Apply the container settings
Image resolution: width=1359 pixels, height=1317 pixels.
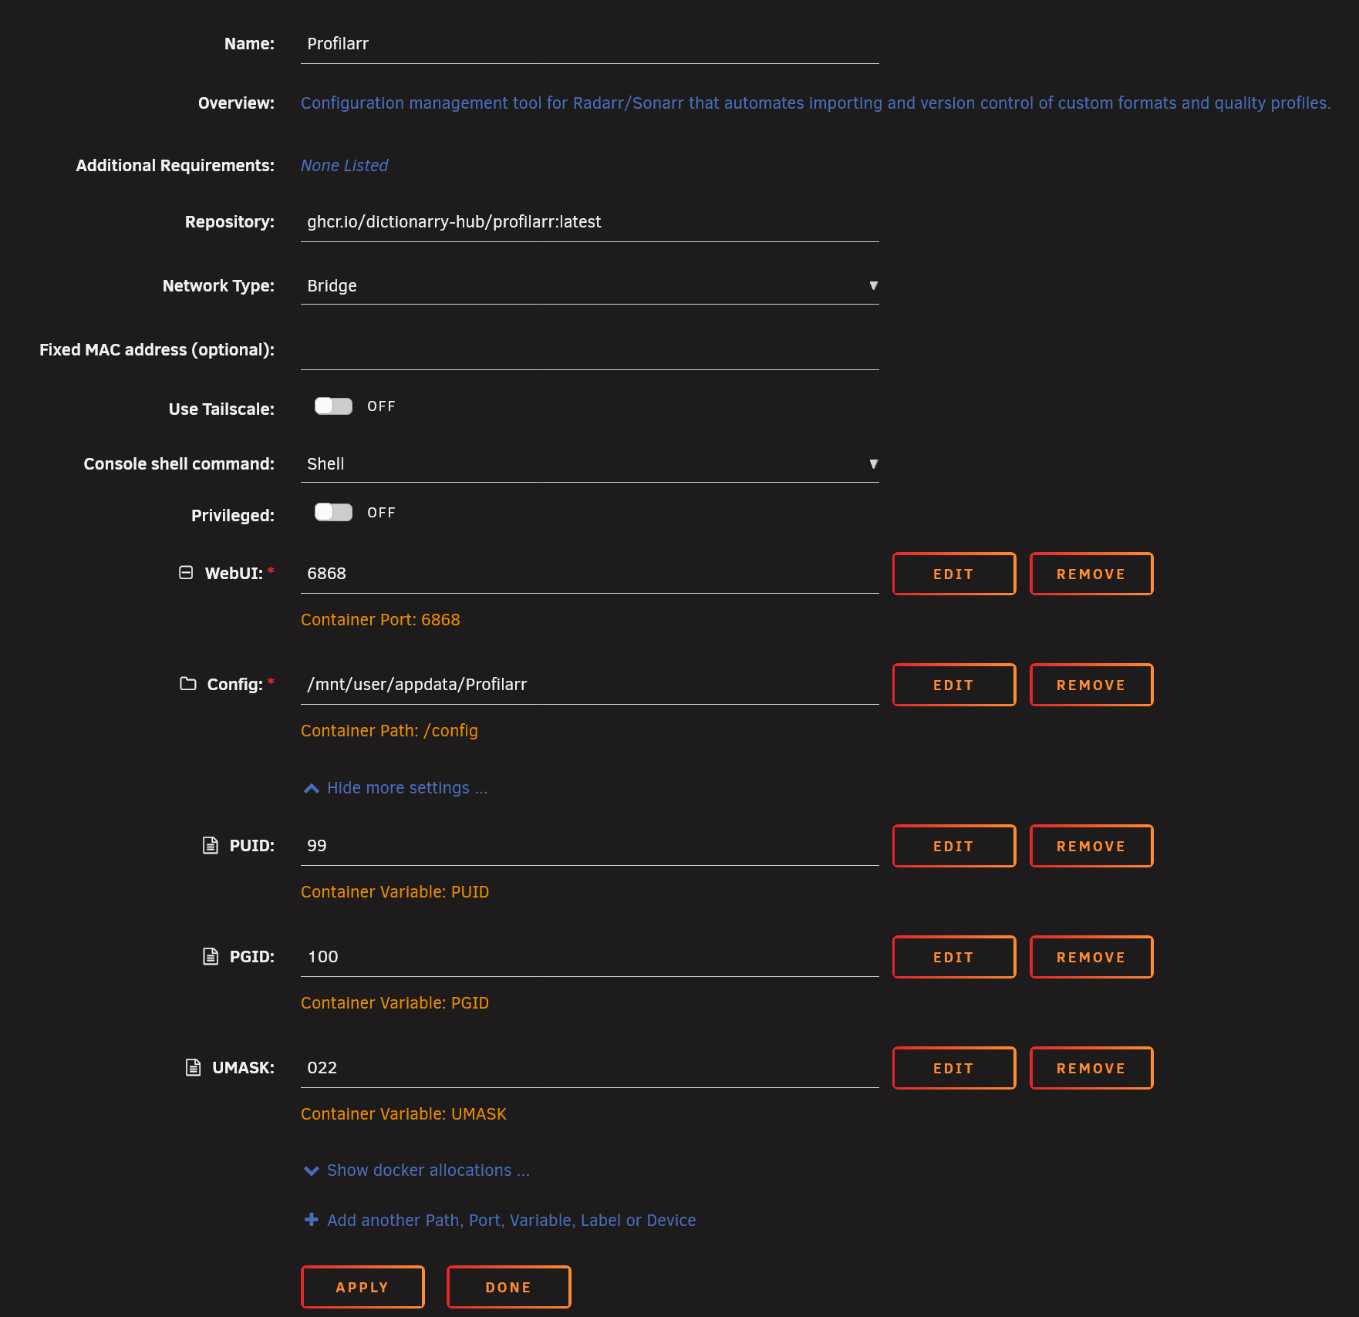pyautogui.click(x=363, y=1287)
